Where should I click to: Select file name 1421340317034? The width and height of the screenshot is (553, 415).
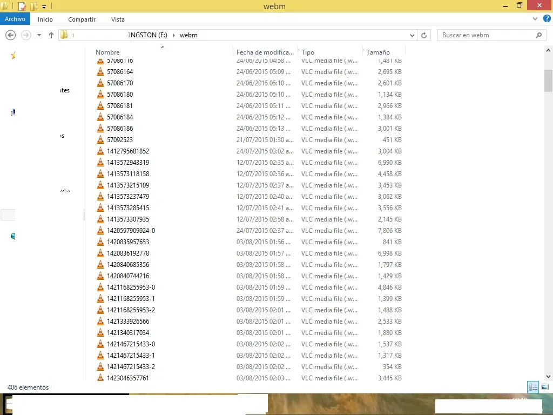pyautogui.click(x=128, y=332)
